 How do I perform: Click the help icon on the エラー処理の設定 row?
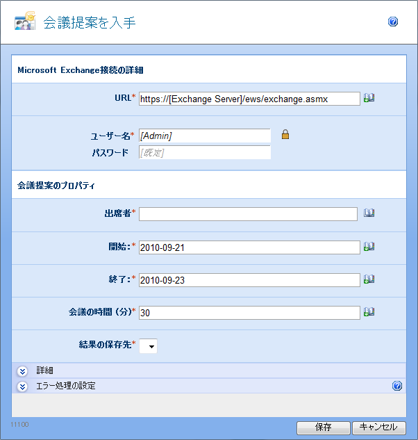pos(397,386)
